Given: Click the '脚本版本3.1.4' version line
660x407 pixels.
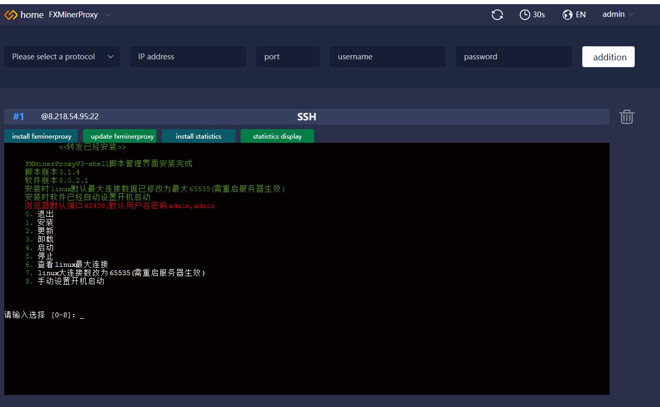Looking at the screenshot, I should (x=53, y=172).
